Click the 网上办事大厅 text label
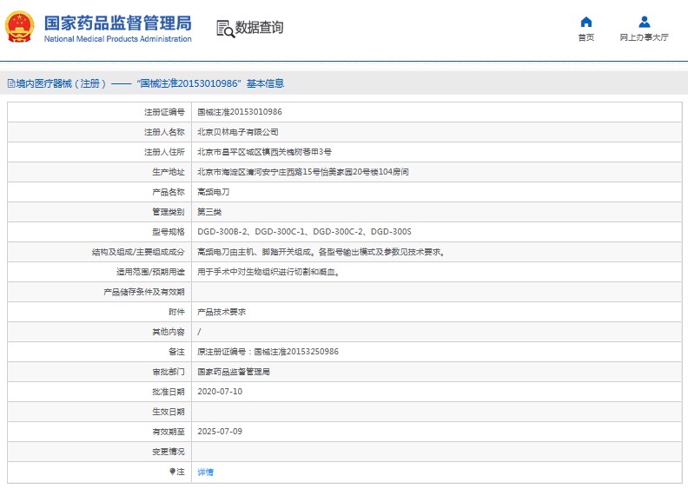 [644, 37]
